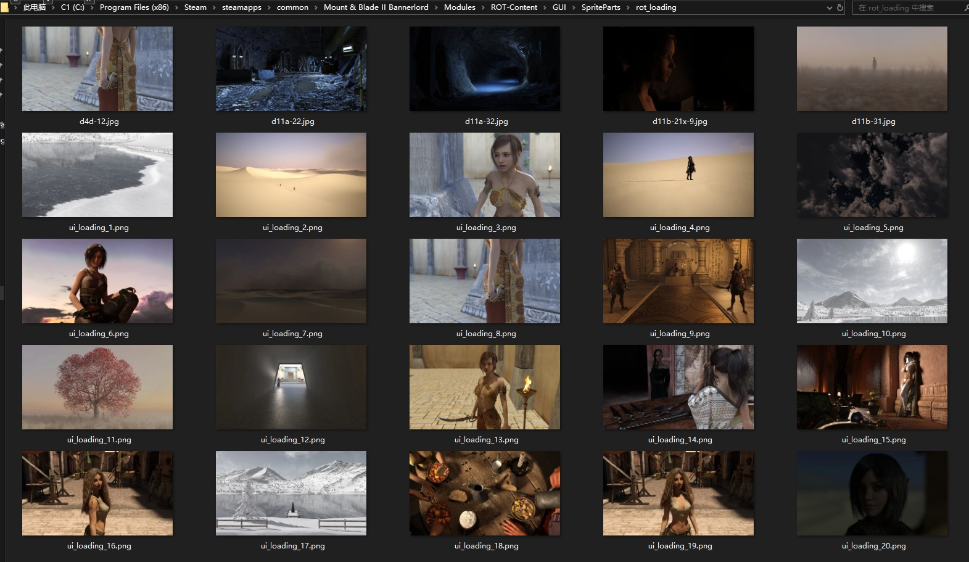Expand chevron after Steam breadcrumb
Screen dimensions: 969x562
pyautogui.click(x=214, y=7)
